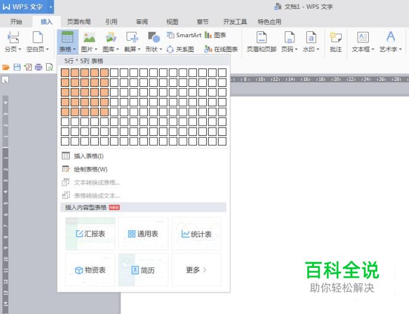Click the 页眉和页脚 header and footer icon
409x314 pixels.
(x=262, y=37)
